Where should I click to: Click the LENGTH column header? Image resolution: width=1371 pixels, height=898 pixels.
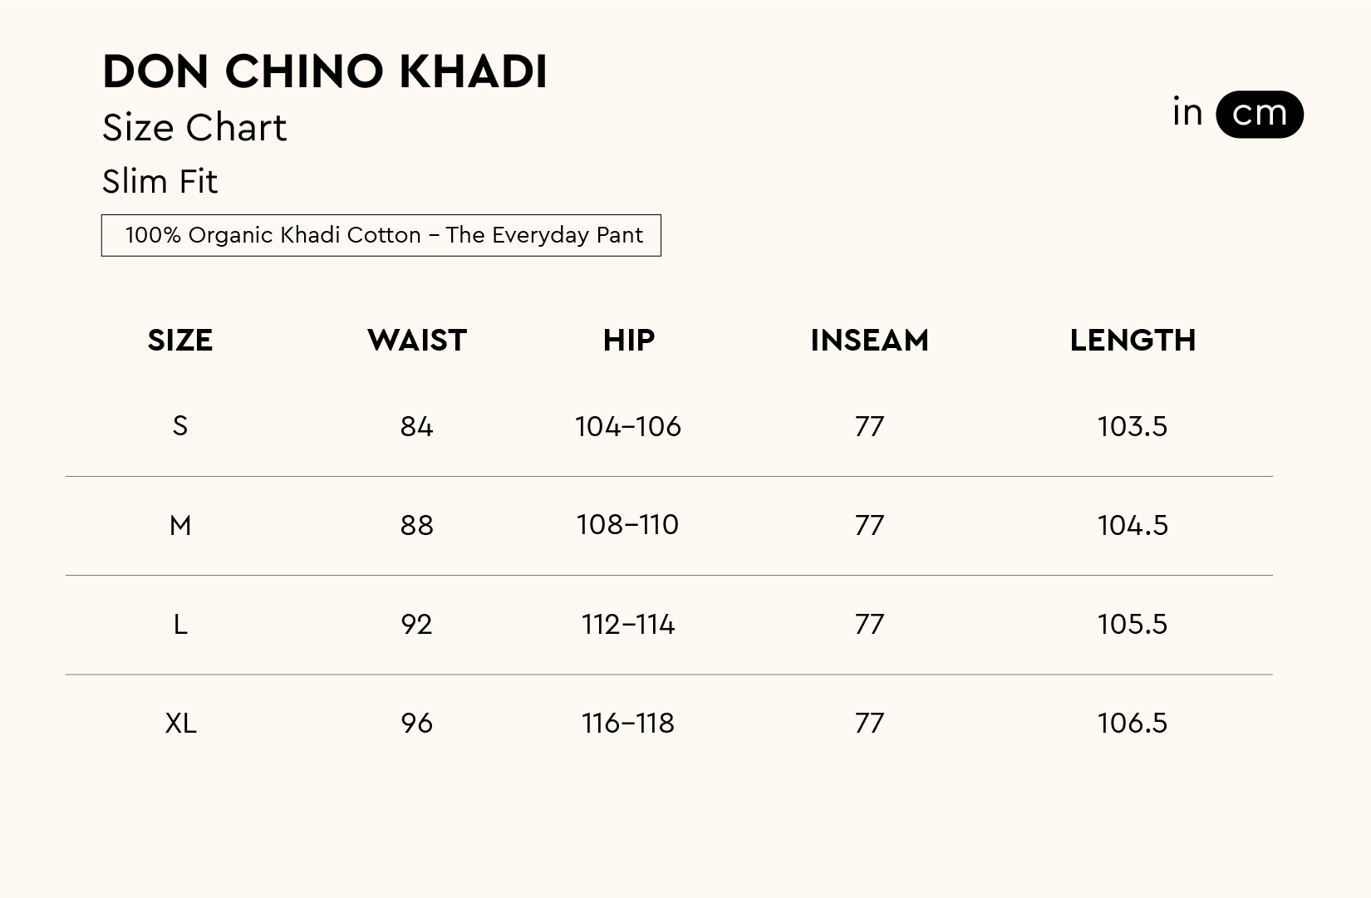tap(1133, 341)
